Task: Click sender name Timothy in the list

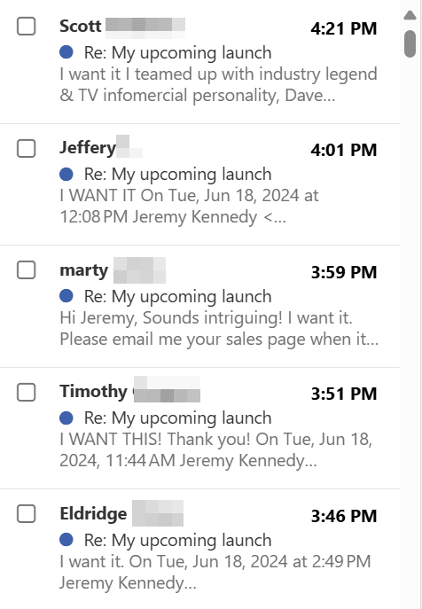Action: pos(93,391)
